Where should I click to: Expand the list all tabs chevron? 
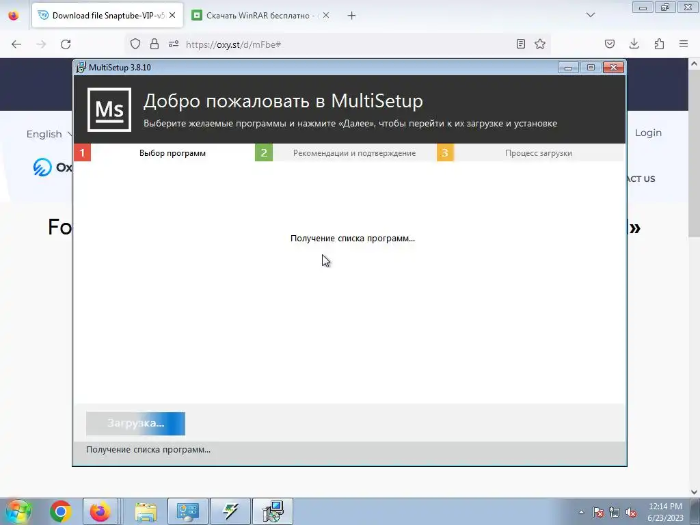pyautogui.click(x=591, y=15)
